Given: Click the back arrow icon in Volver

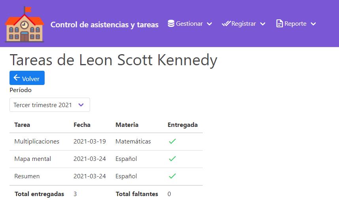Looking at the screenshot, I should [x=17, y=78].
